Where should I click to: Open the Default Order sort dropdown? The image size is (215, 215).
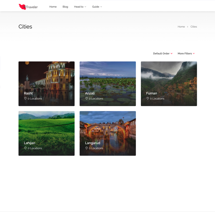163,53
